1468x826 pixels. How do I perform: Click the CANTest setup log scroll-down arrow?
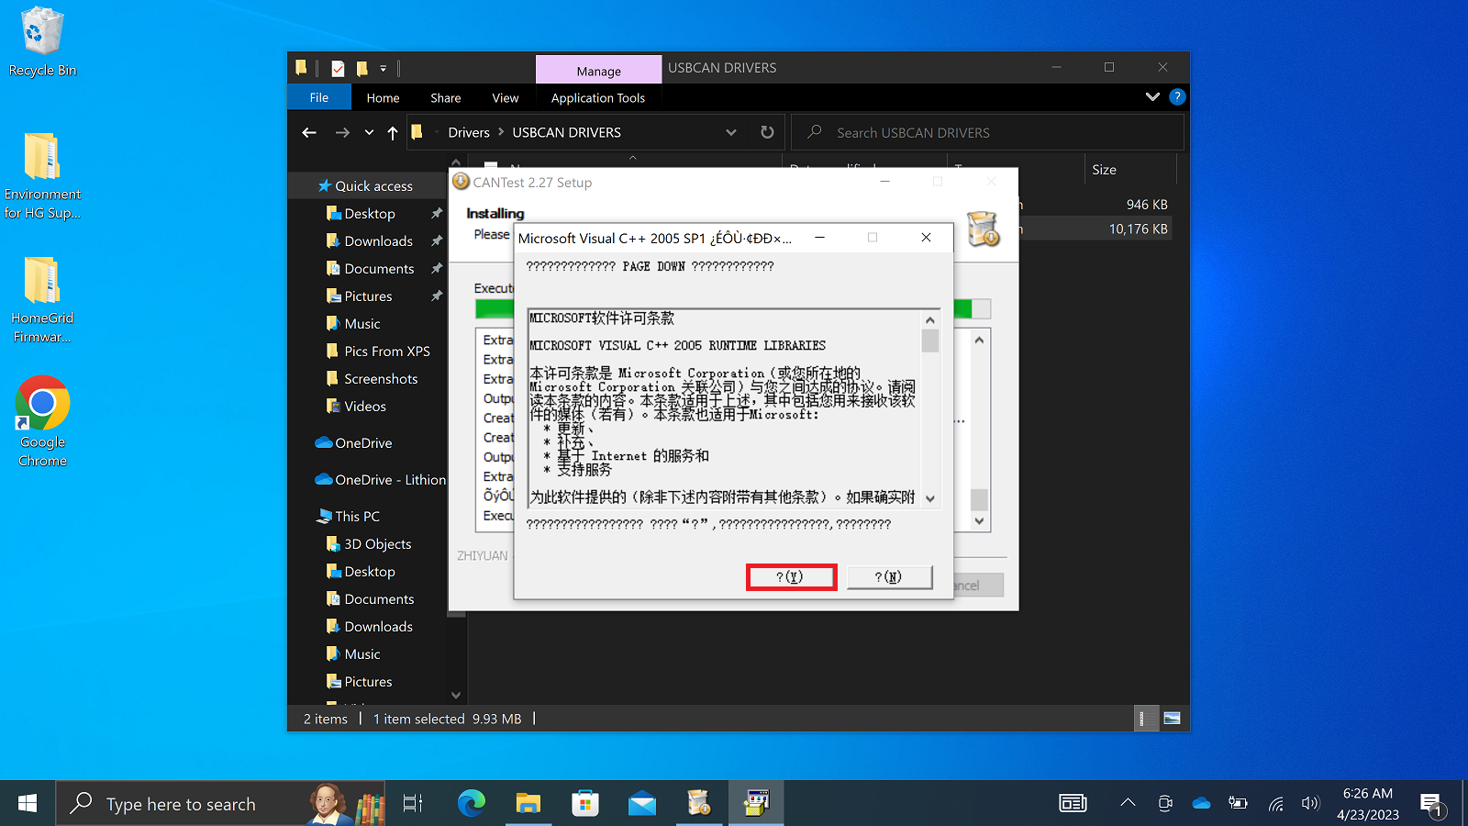click(x=980, y=520)
